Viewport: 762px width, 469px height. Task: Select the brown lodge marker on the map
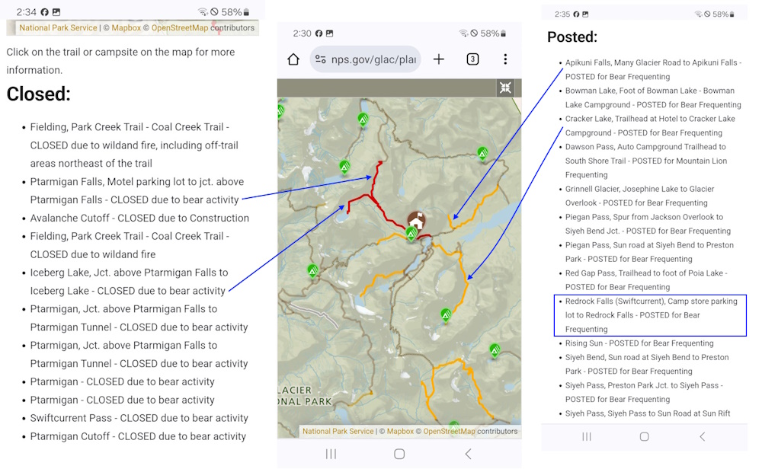(x=416, y=220)
